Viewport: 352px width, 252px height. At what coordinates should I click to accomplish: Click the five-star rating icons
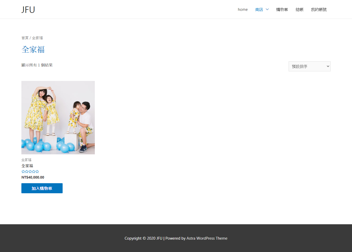click(30, 172)
